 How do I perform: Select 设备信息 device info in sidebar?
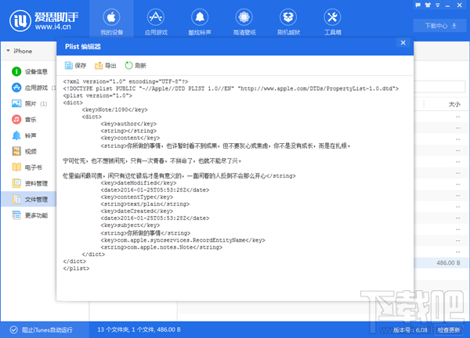pyautogui.click(x=29, y=71)
